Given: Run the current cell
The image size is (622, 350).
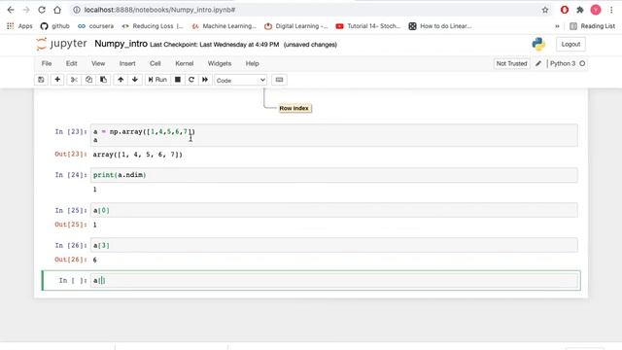Looking at the screenshot, I should point(157,80).
